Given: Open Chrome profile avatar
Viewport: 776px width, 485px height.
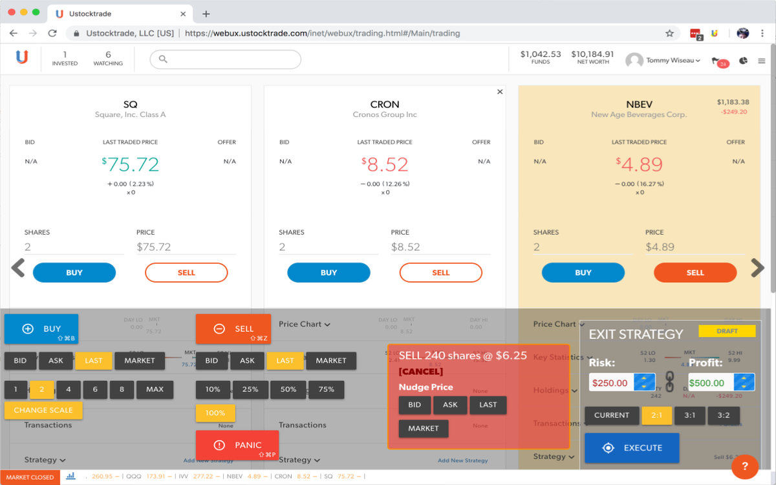Looking at the screenshot, I should (742, 33).
